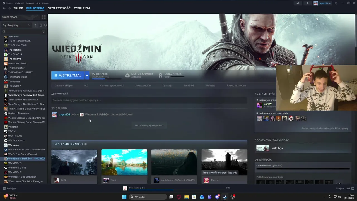Screen dimensions: 357x201
Task: Load more activity with Wczytaj więcej aktywności
Action: click(x=149, y=125)
